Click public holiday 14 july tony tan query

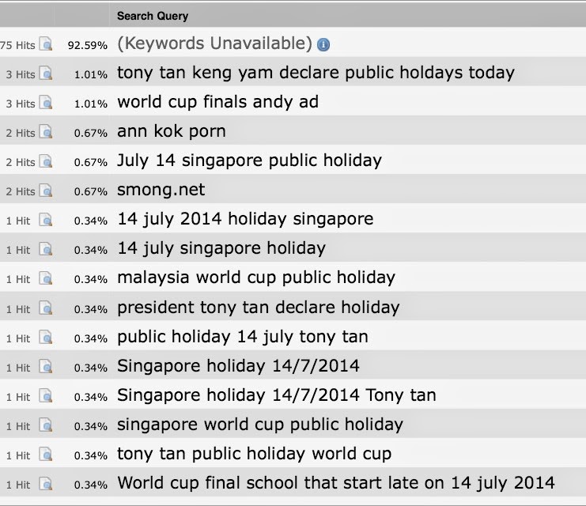click(x=242, y=336)
